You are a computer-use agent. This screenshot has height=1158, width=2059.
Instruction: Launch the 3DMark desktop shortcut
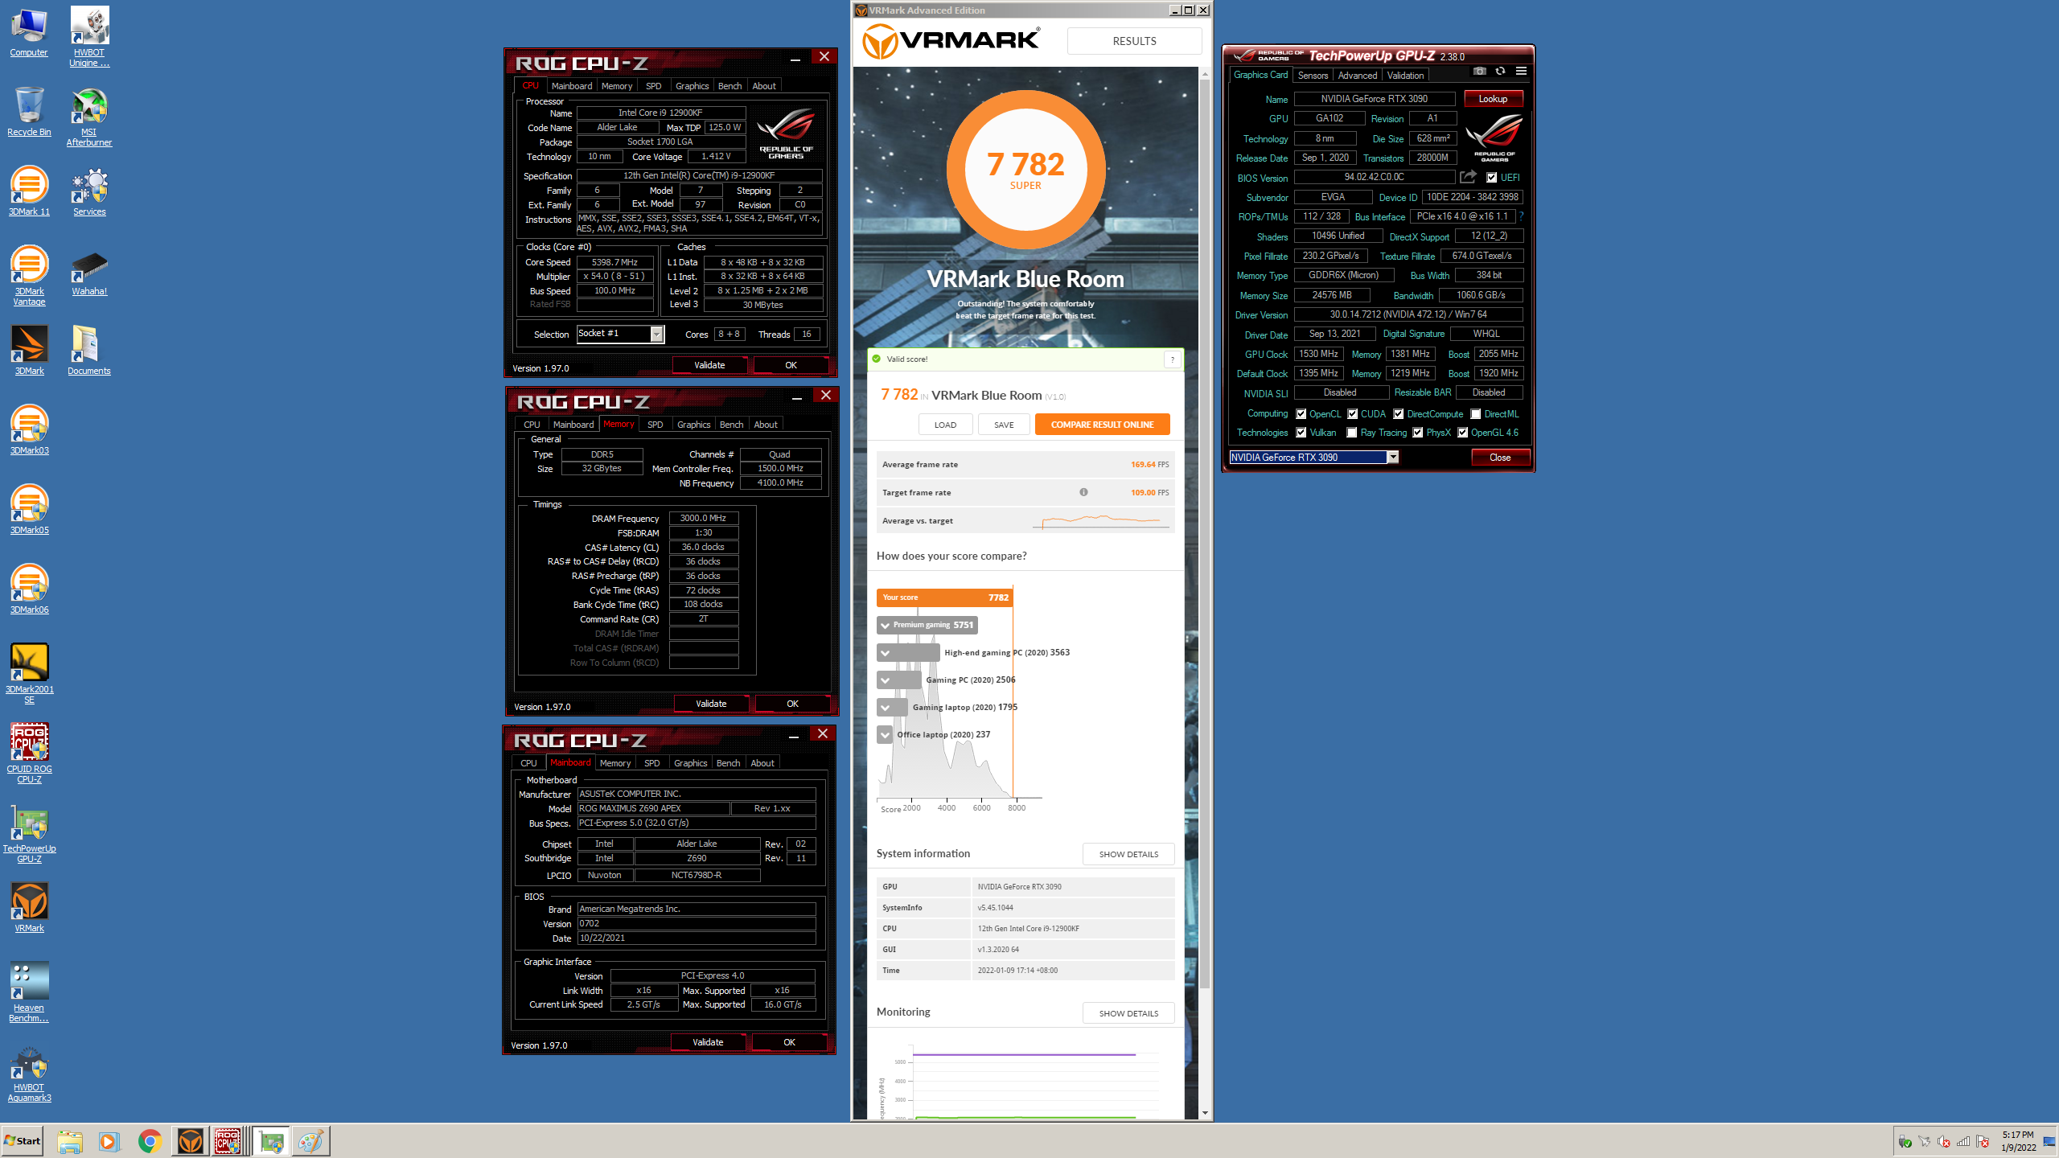(29, 351)
